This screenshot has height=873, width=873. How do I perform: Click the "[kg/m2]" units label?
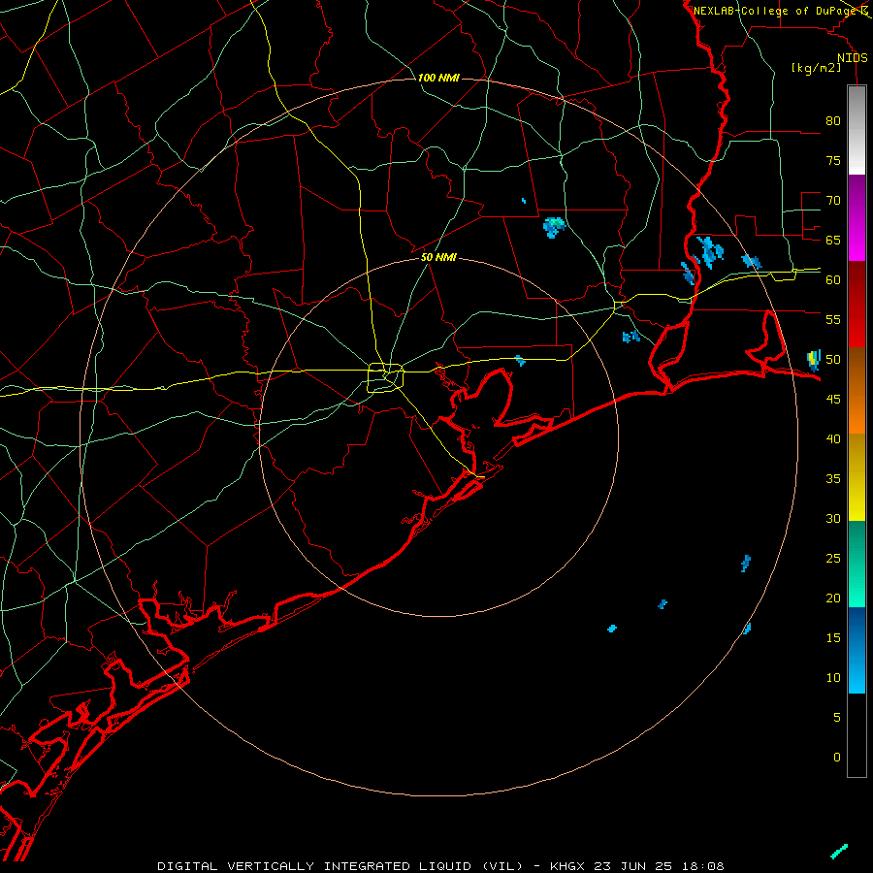(816, 68)
